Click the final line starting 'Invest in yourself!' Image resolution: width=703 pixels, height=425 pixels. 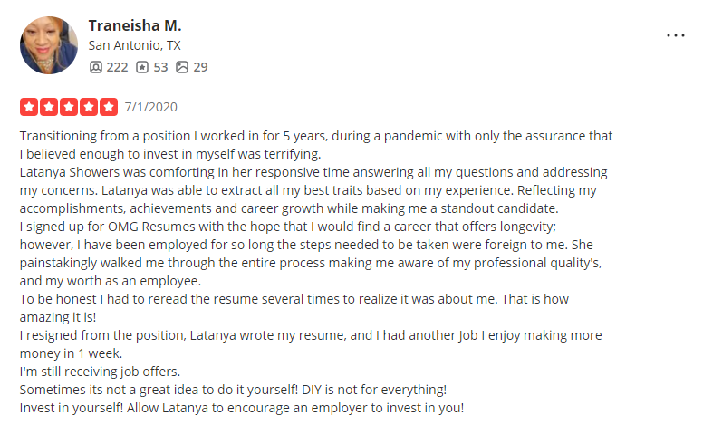[242, 408]
